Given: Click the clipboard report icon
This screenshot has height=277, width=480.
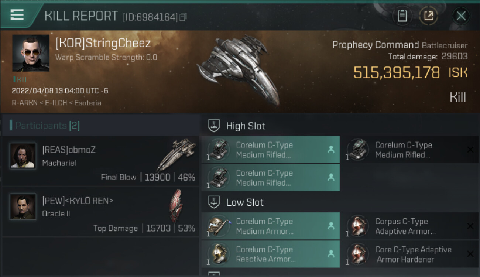Looking at the screenshot, I should pyautogui.click(x=402, y=16).
